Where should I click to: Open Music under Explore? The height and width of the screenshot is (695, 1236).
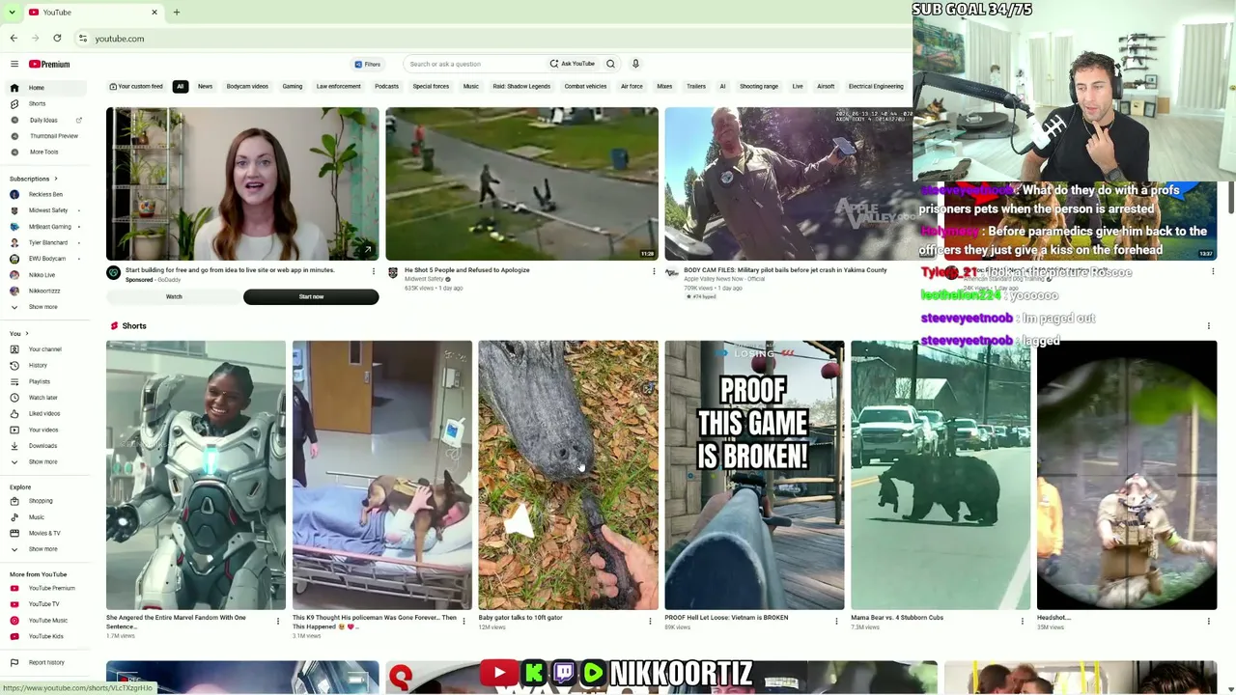pos(36,516)
